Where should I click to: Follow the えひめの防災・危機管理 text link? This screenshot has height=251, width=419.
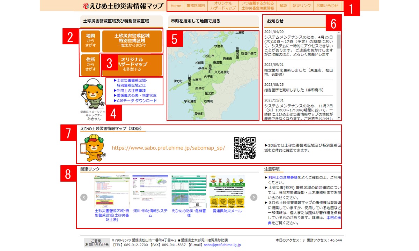(x=189, y=213)
